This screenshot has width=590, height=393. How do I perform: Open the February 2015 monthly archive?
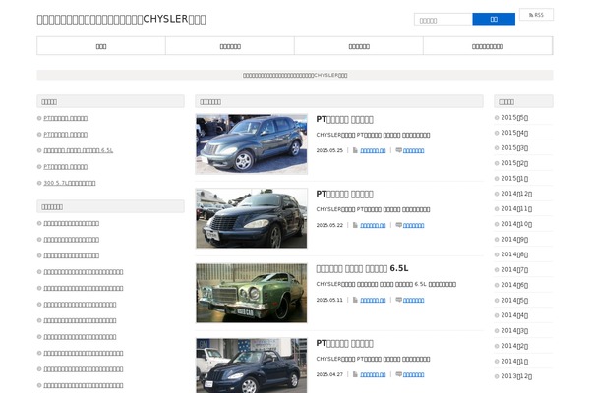514,163
